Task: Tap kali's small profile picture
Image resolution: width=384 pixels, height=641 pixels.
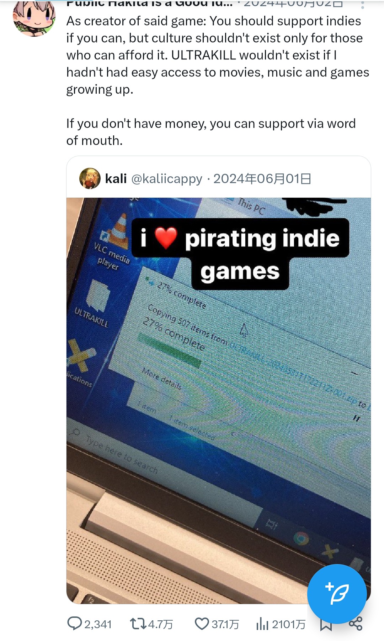Action: 90,178
